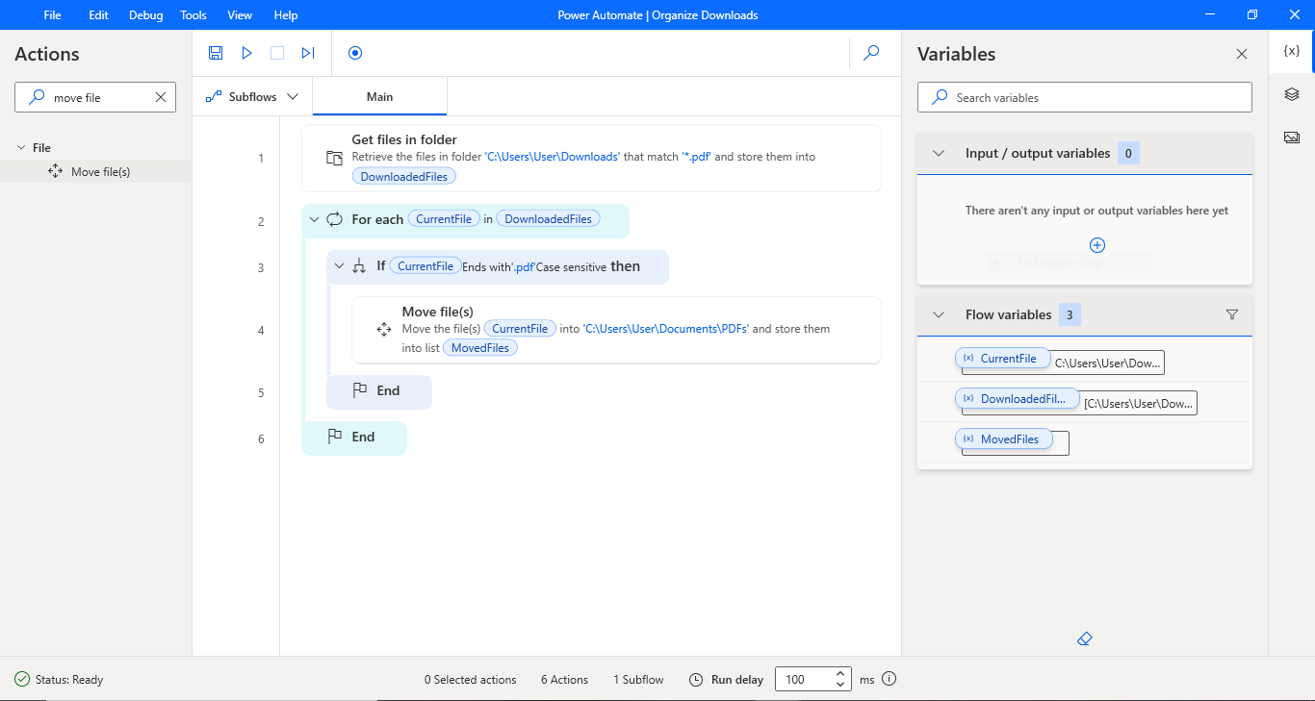Collapse the If condition block
The width and height of the screenshot is (1315, 701).
339,266
